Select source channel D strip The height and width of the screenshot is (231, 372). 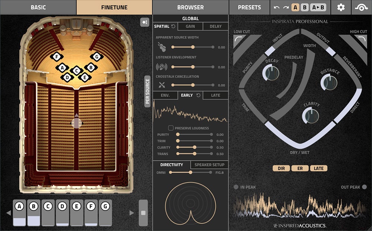[62, 213]
